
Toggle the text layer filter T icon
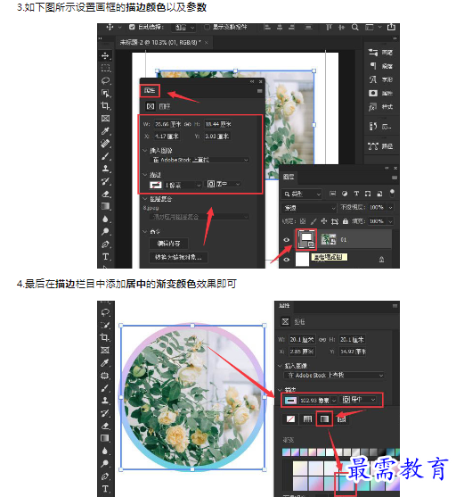pyautogui.click(x=356, y=194)
